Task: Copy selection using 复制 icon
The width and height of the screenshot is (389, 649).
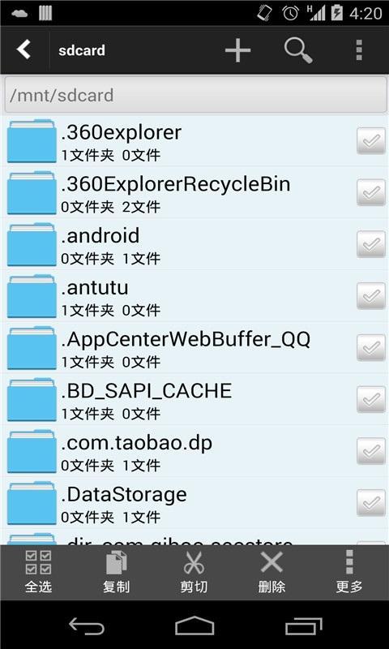Action: [x=116, y=572]
